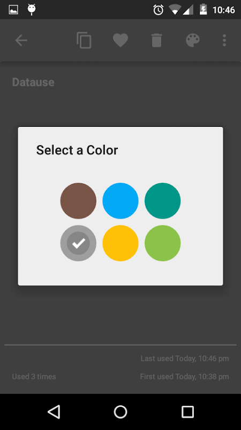Tap the back arrow in the toolbar

[x=21, y=41]
